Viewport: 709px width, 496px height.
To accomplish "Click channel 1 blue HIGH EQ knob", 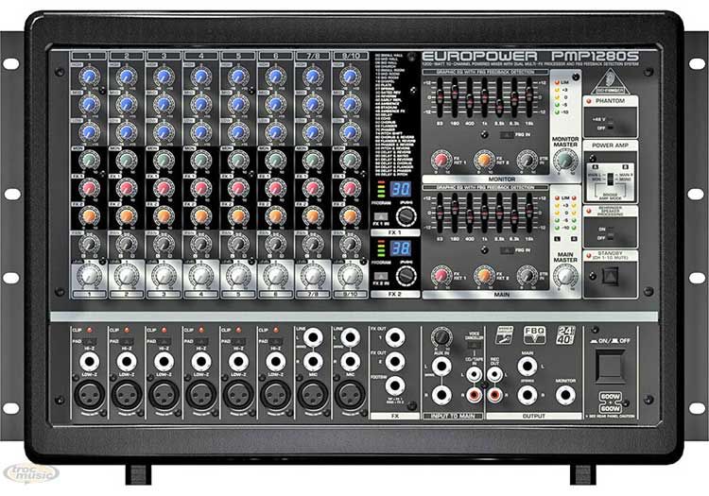I will pyautogui.click(x=89, y=78).
